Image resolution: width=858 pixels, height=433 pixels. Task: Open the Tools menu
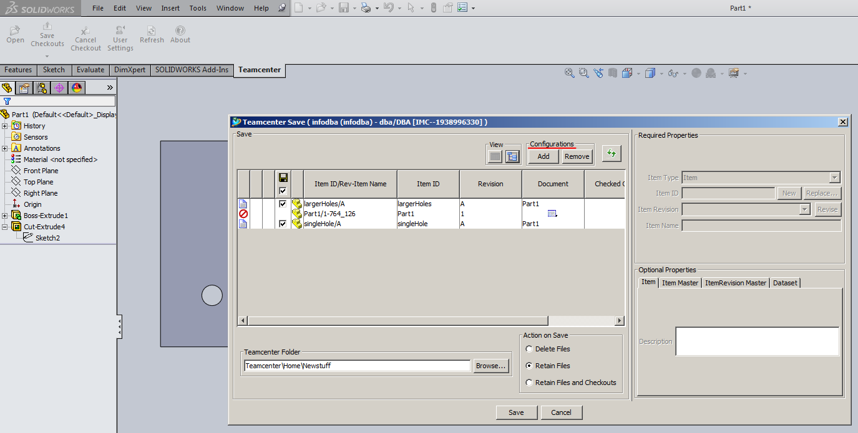point(198,8)
